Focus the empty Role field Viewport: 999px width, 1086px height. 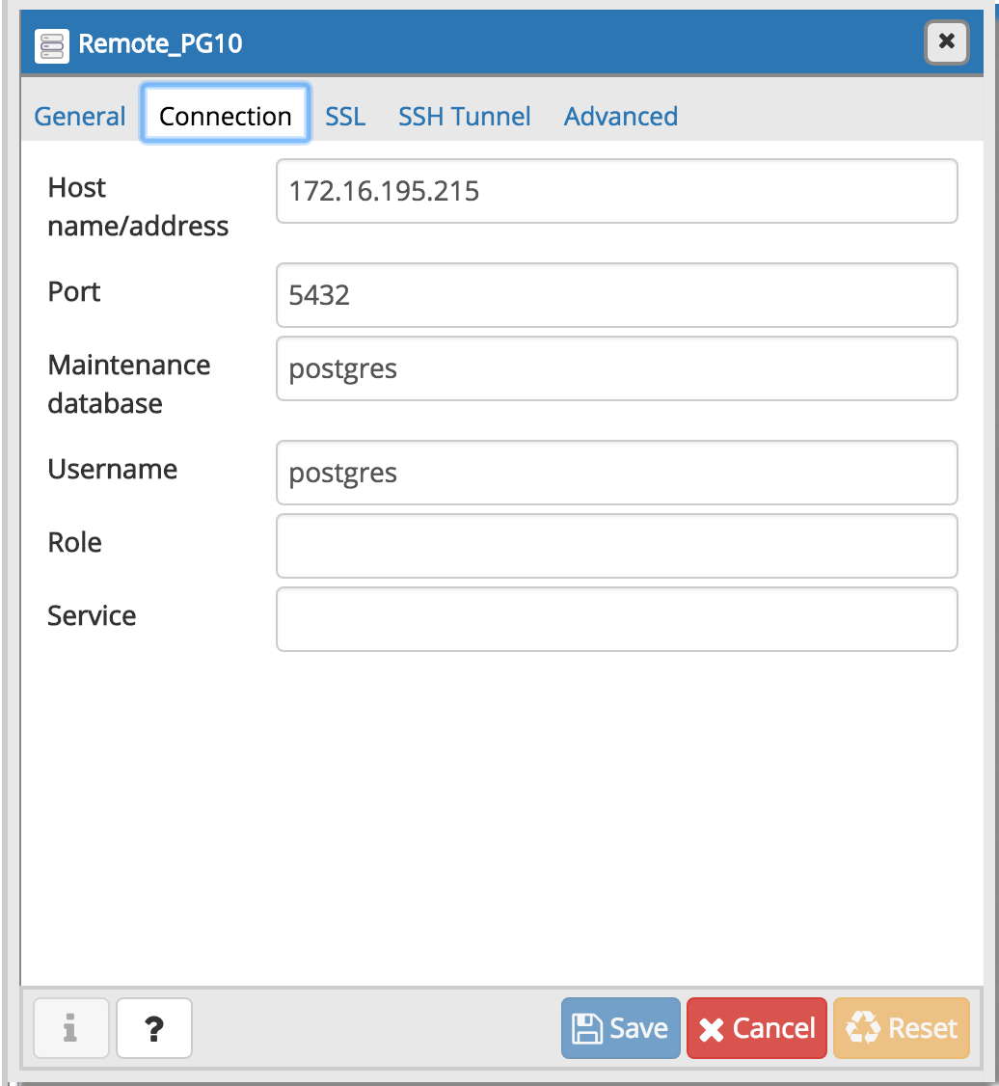(x=616, y=546)
